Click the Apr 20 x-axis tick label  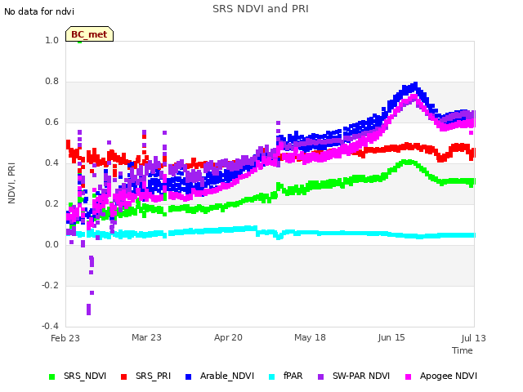228,337
